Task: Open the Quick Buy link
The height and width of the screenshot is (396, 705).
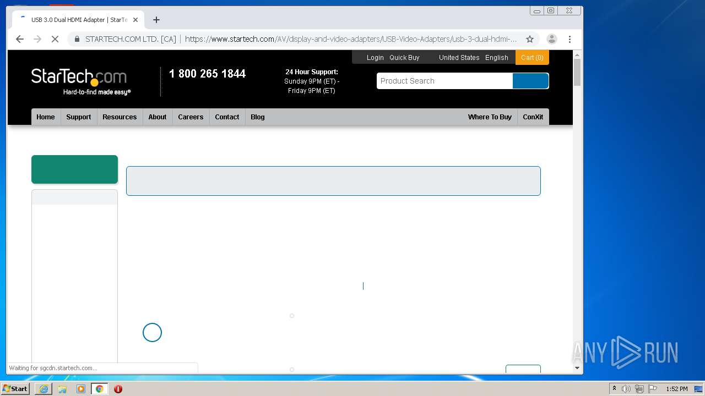Action: (x=404, y=57)
